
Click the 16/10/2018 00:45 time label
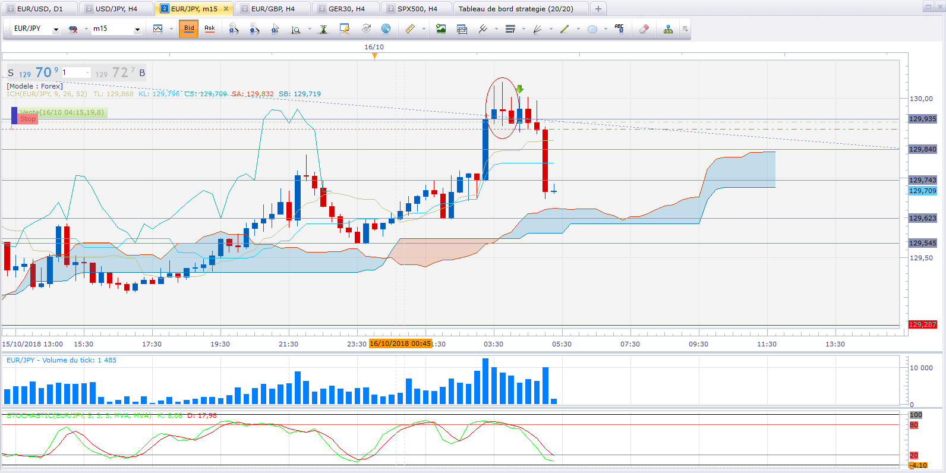(x=400, y=343)
